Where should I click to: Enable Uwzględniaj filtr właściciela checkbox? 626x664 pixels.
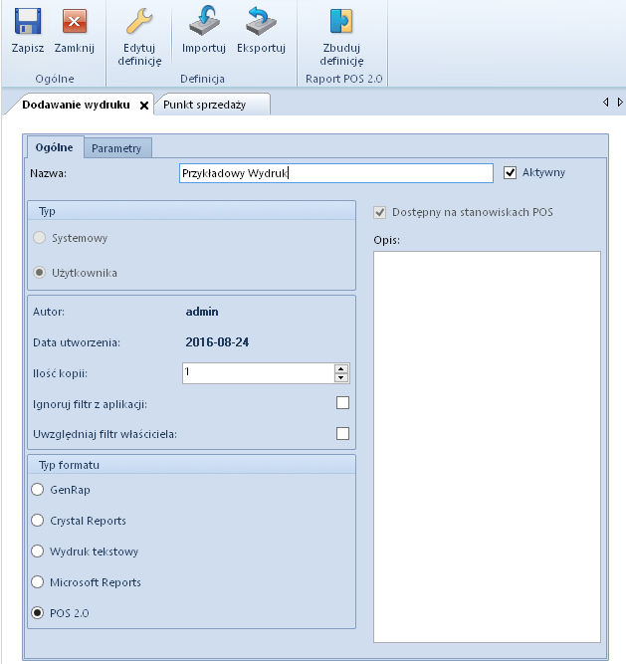point(342,434)
